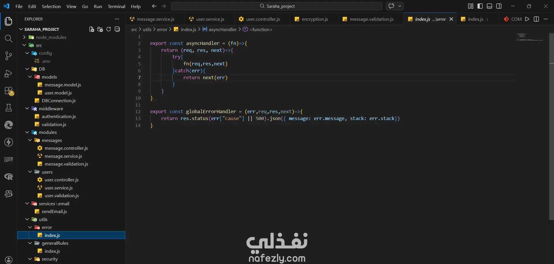This screenshot has height=264, width=554.
Task: Click the <function> breadcrumb
Action: coord(261,29)
